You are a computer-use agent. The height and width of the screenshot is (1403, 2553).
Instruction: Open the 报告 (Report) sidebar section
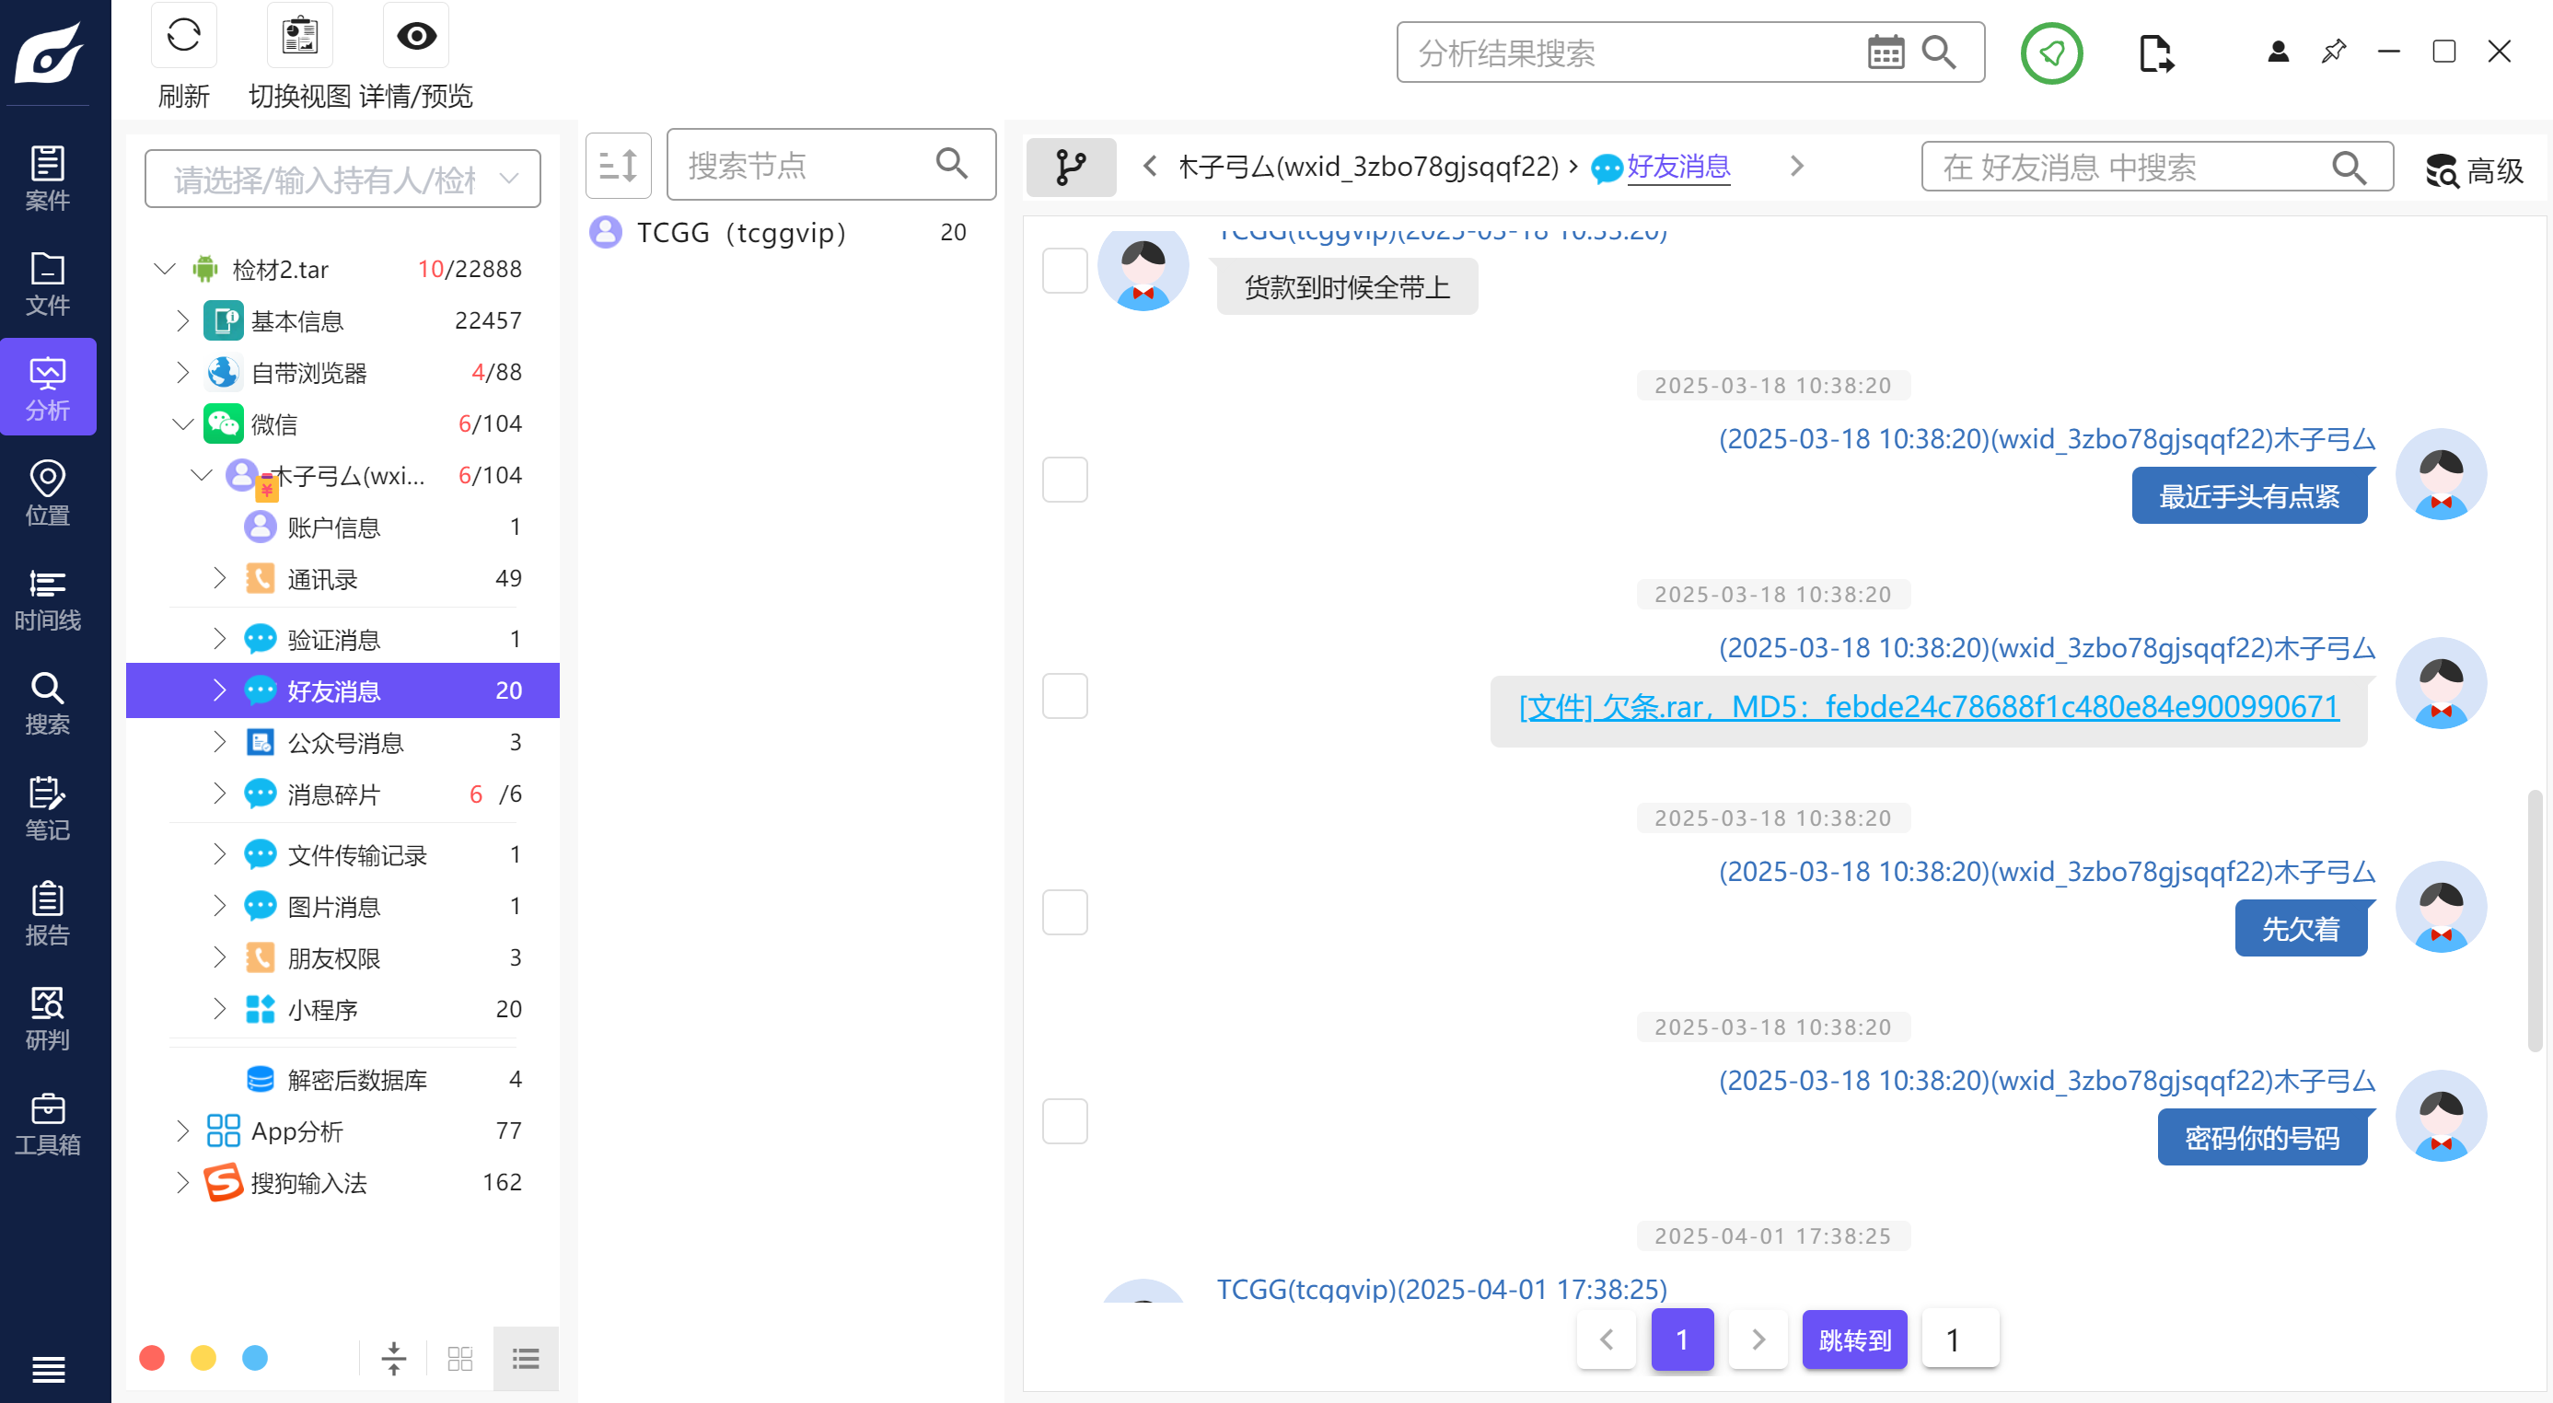coord(48,912)
